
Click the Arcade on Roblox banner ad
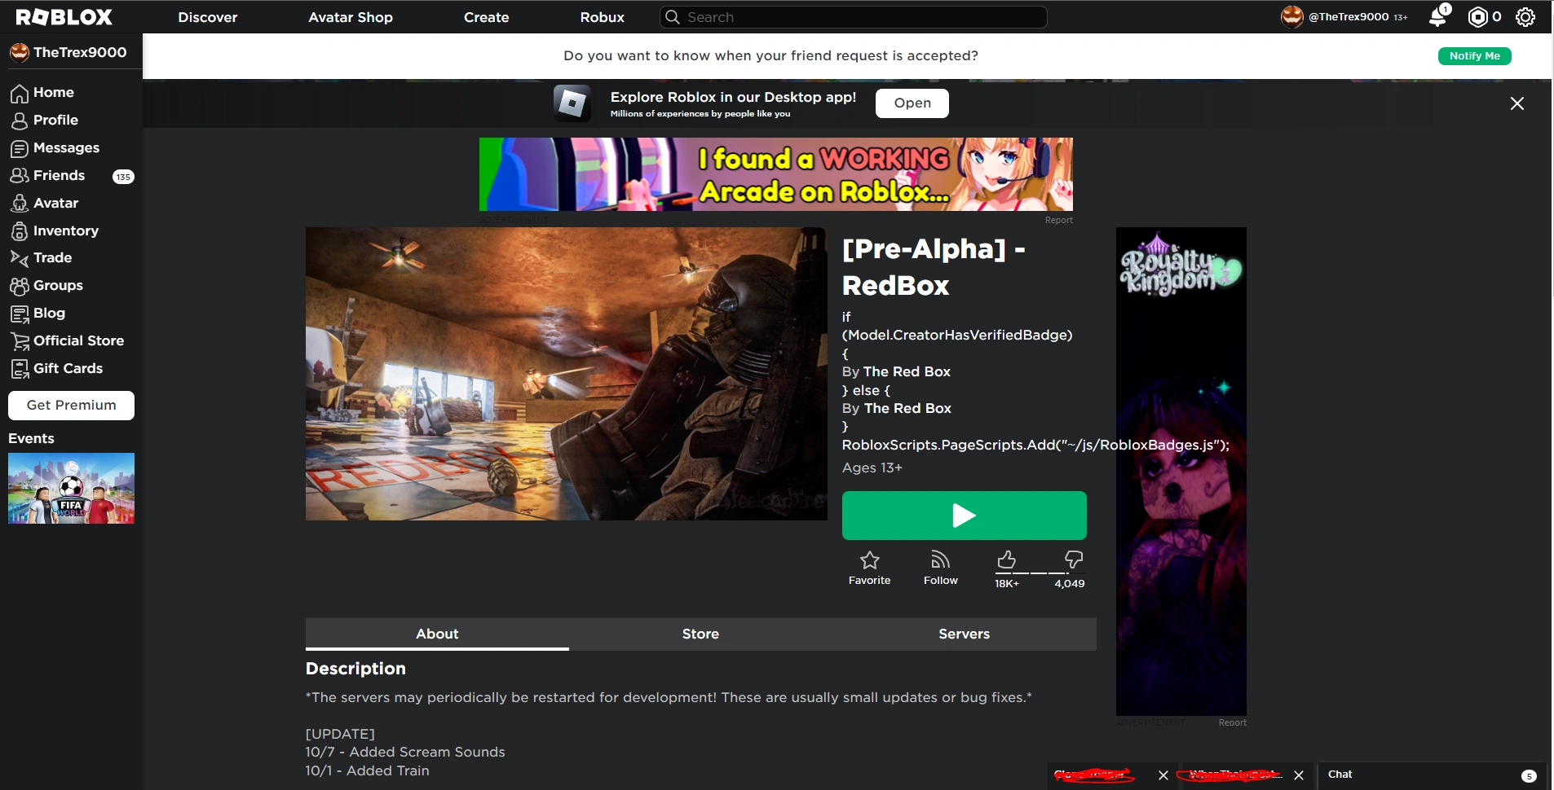pos(776,174)
